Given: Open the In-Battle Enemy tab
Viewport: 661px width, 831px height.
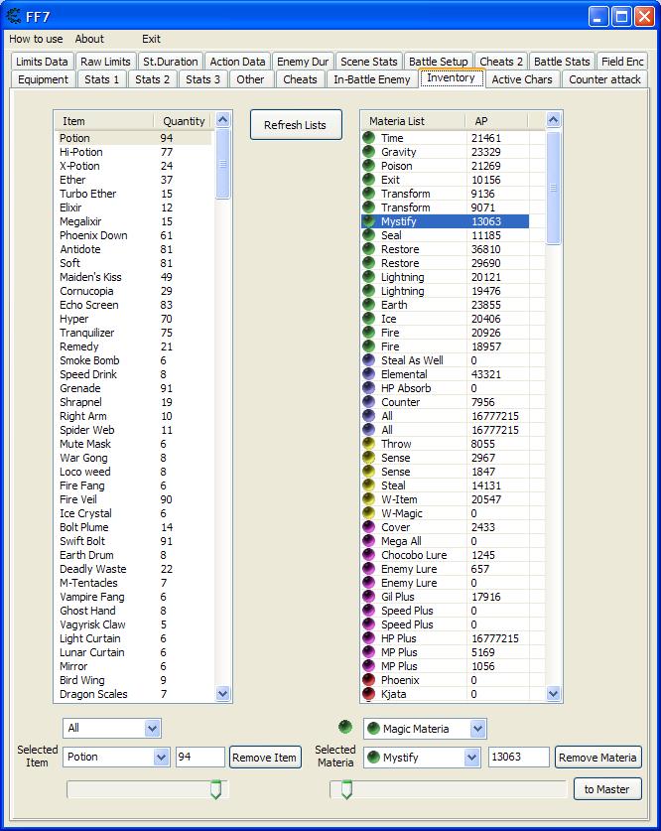Looking at the screenshot, I should tap(371, 79).
